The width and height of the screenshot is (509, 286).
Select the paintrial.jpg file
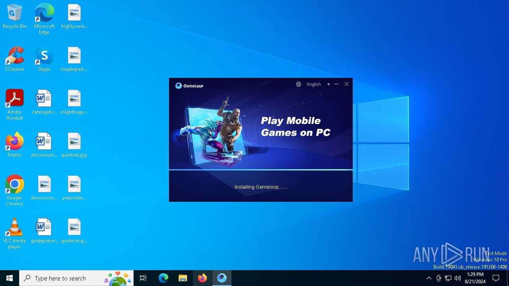(x=74, y=145)
